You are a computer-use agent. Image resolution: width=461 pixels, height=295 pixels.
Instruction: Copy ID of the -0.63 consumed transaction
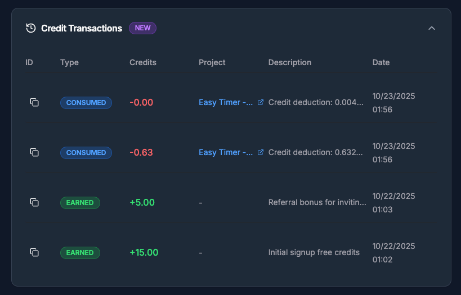[34, 152]
